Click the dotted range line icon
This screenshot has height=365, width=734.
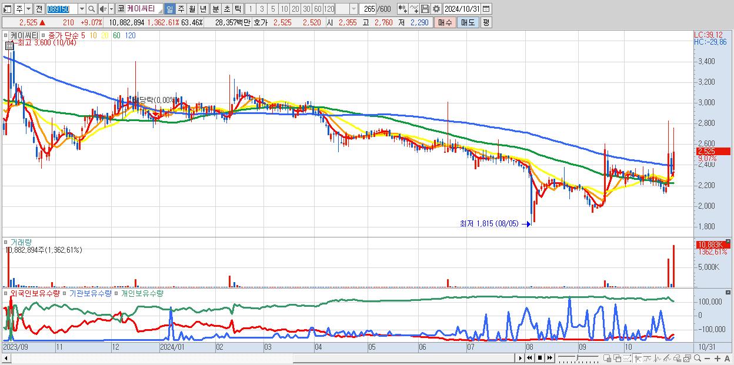click(x=628, y=359)
